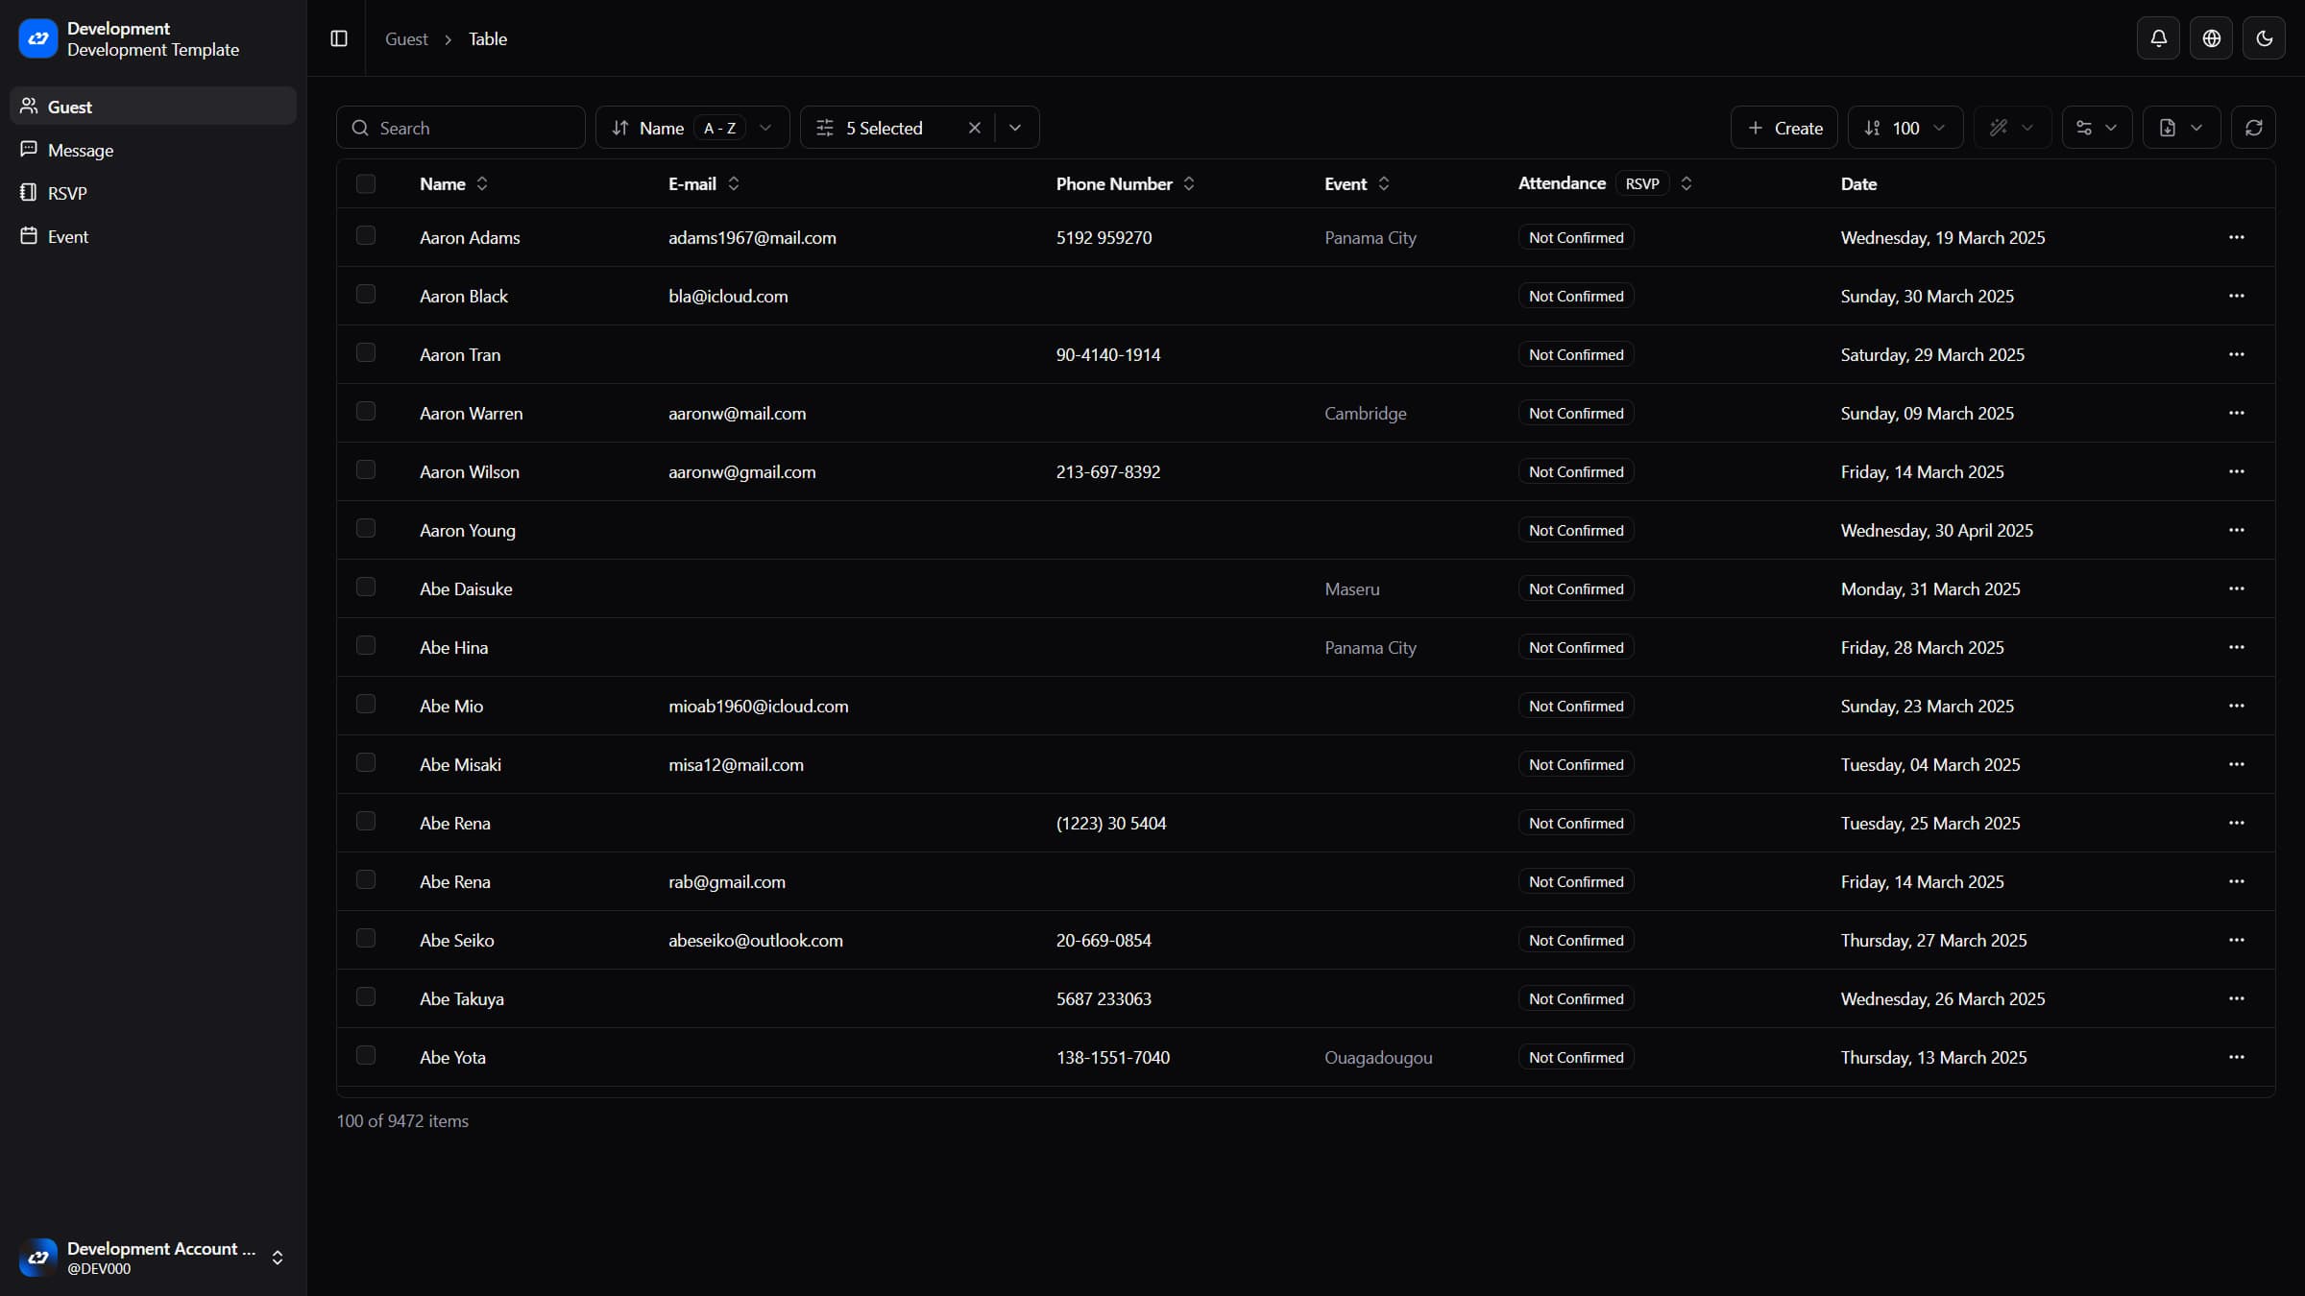Open the export file icon dropdown
The image size is (2305, 1296).
tap(2180, 128)
